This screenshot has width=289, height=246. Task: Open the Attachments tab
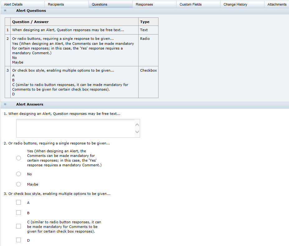277,4
